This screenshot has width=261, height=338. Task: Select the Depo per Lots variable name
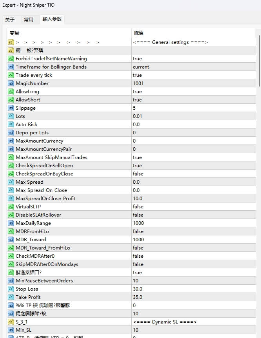pos(32,132)
